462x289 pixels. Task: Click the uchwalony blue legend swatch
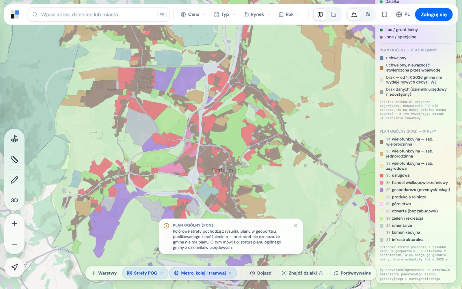[381, 58]
